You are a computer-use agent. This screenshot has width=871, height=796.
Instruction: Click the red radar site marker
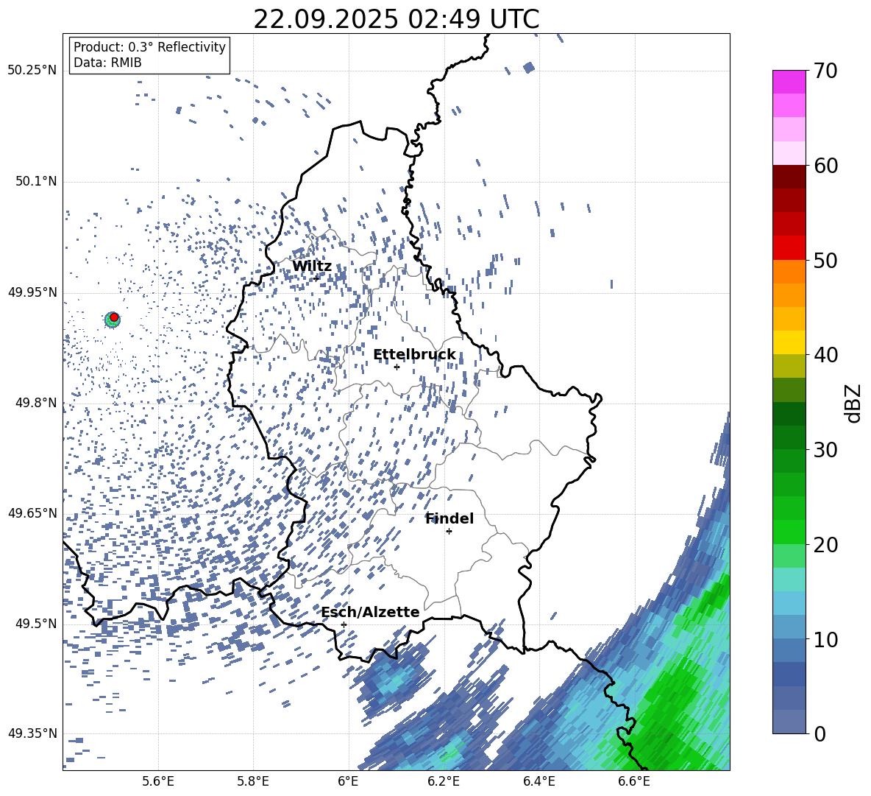pos(114,317)
